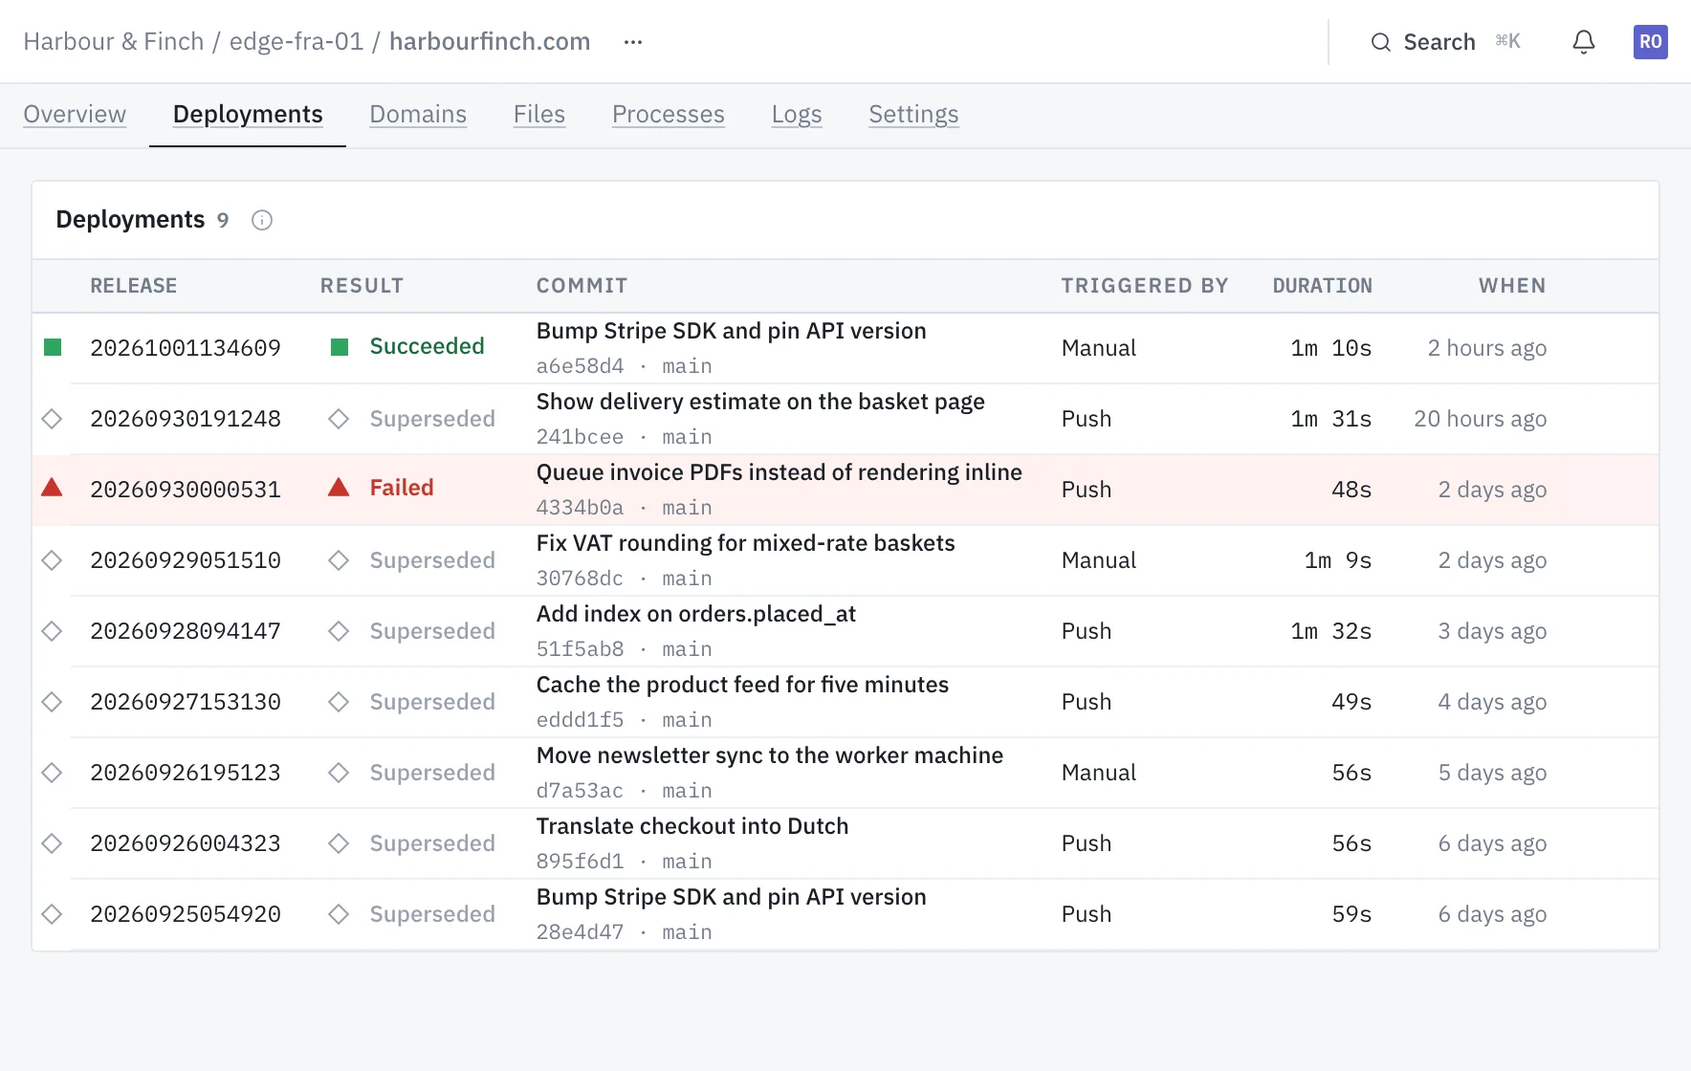Viewport: 1691px width, 1071px height.
Task: Click diamond icon beside release 20260926004323
Action: pos(53,842)
